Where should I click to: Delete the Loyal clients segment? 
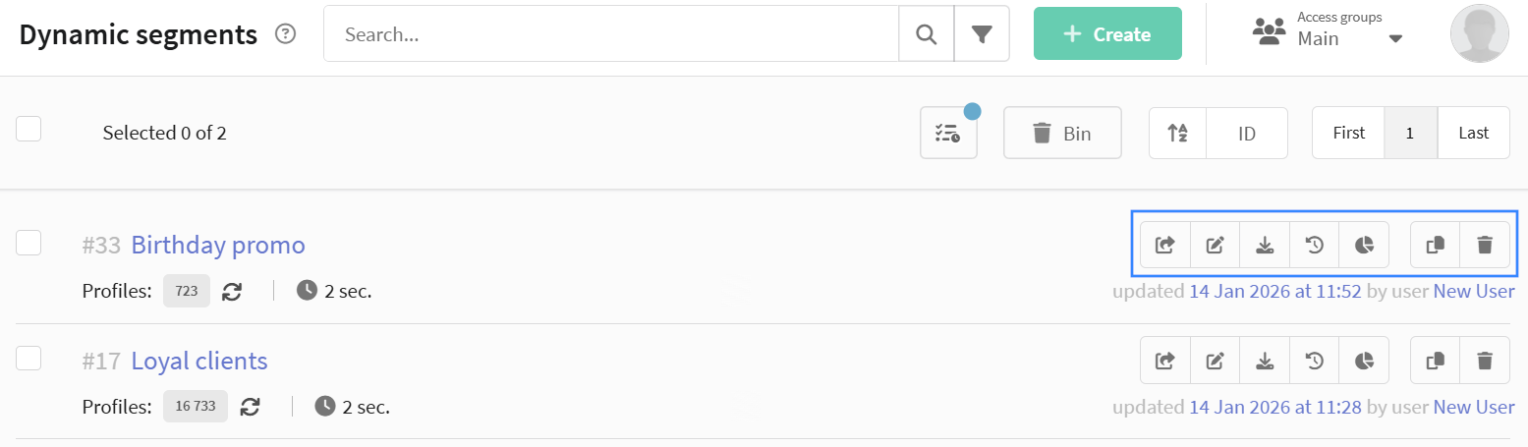point(1485,361)
